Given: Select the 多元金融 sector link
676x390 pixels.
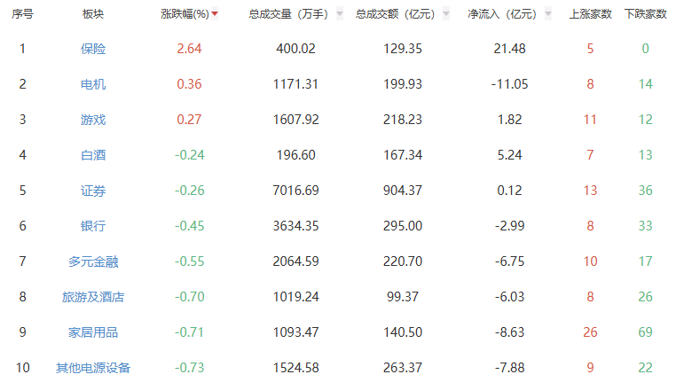Looking at the screenshot, I should [x=93, y=261].
